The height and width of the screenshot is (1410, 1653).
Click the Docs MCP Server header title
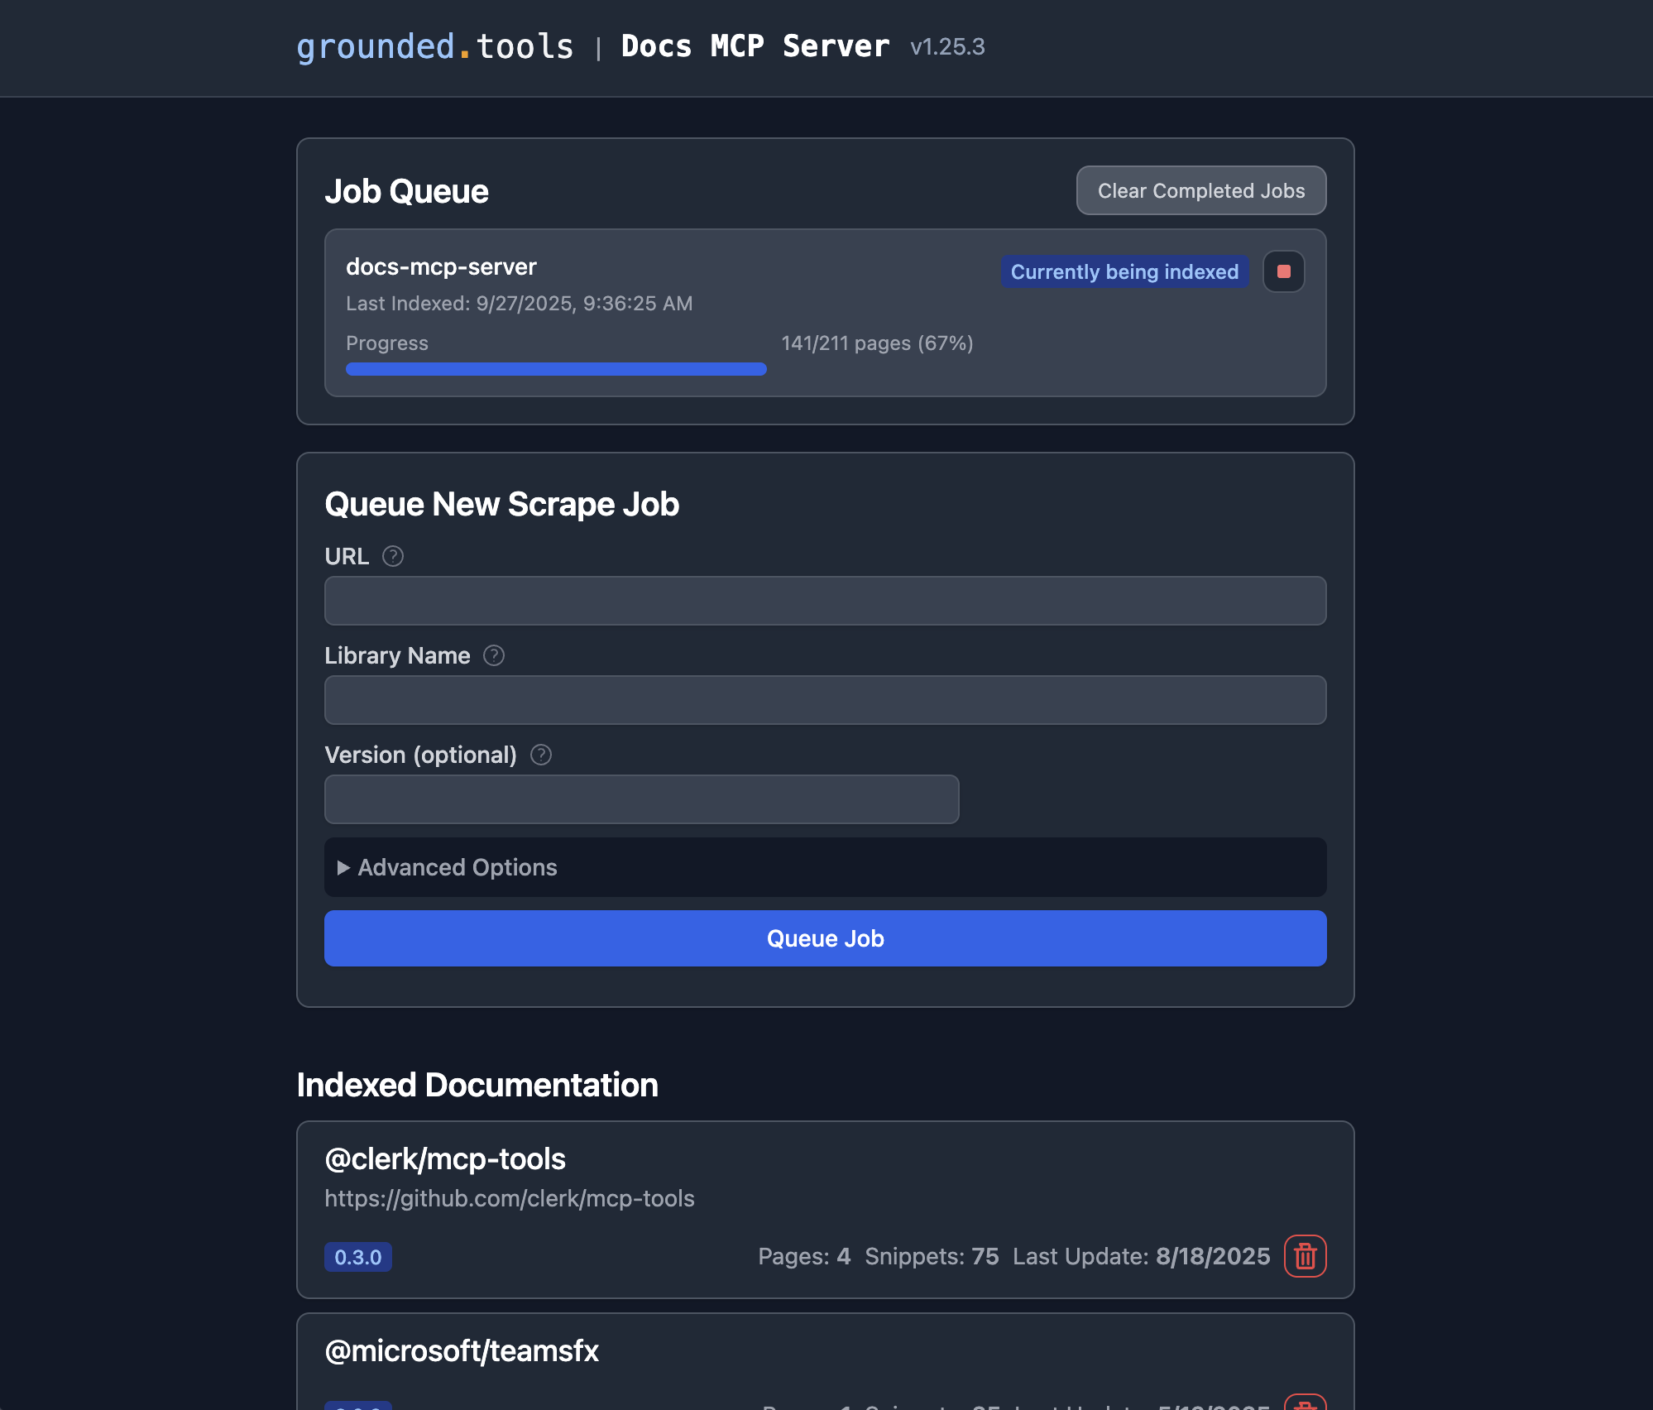[x=754, y=46]
